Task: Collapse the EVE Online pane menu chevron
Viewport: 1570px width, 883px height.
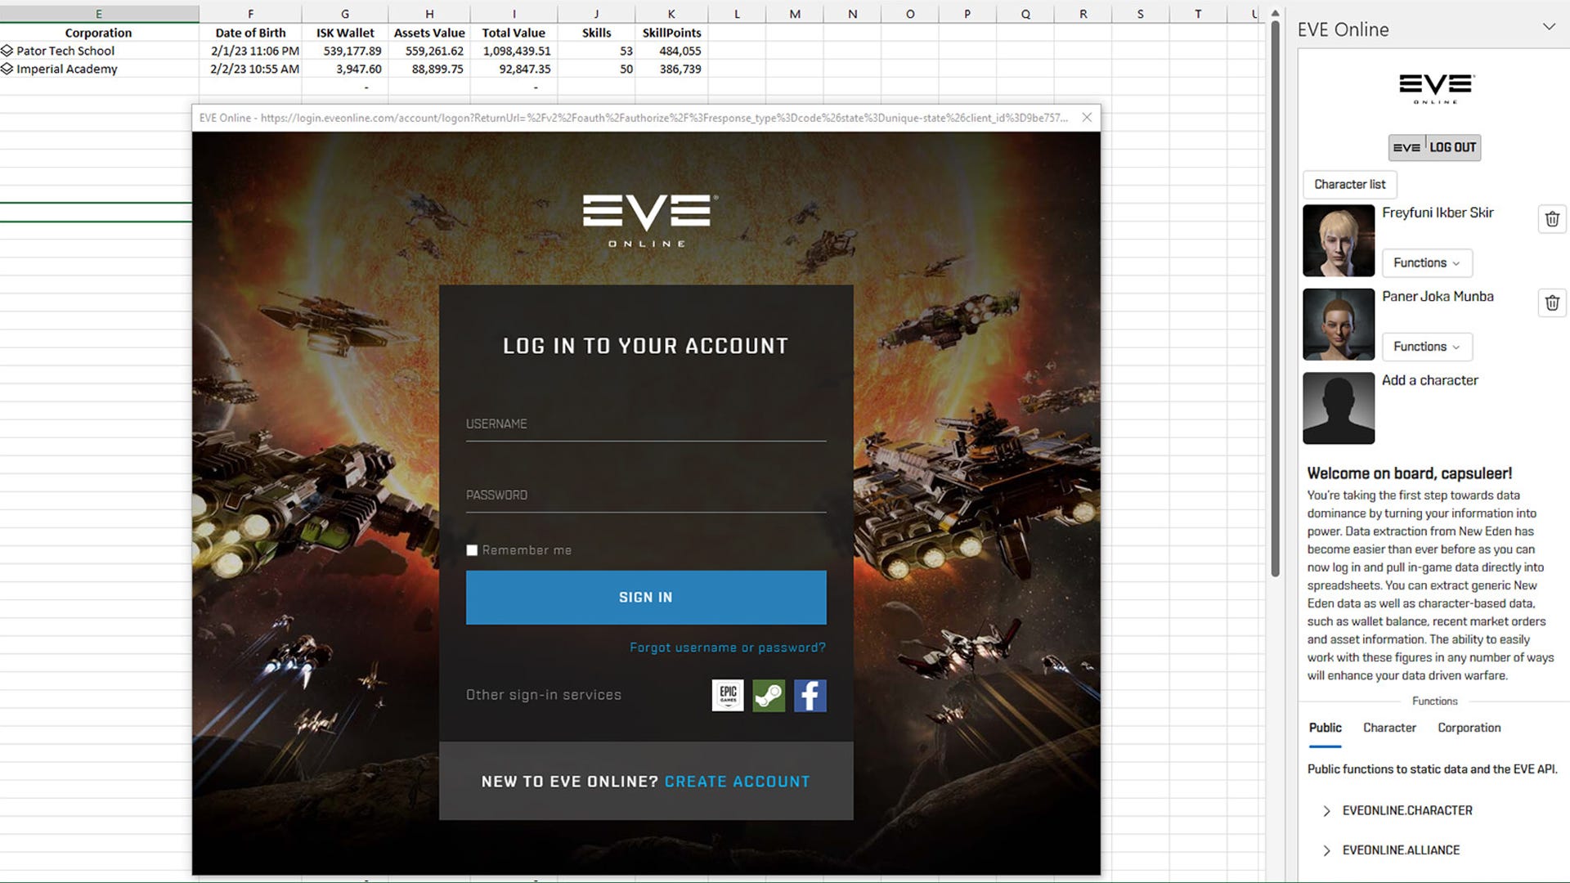Action: [1548, 27]
